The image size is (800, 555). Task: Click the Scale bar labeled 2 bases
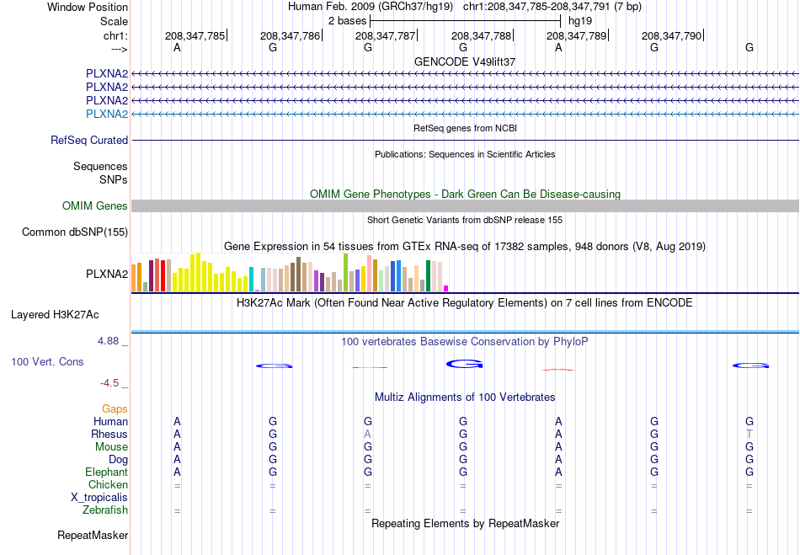point(466,21)
